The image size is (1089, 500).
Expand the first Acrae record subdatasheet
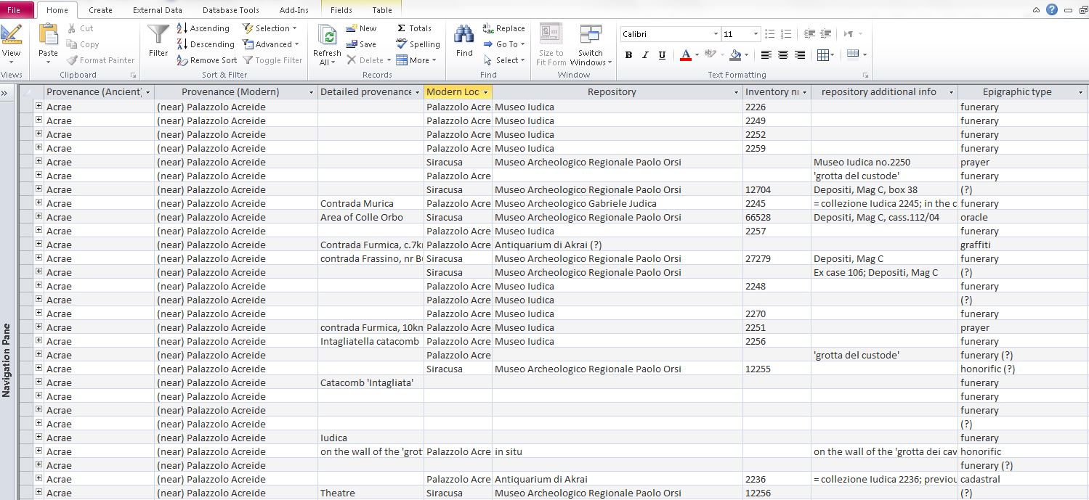click(x=37, y=107)
